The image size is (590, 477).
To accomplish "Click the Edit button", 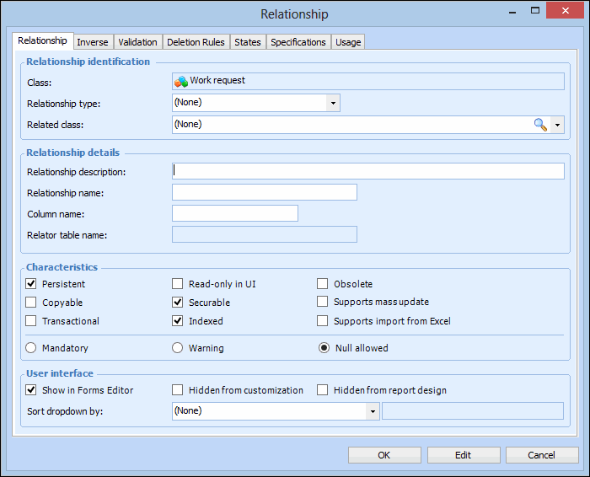I will point(463,455).
